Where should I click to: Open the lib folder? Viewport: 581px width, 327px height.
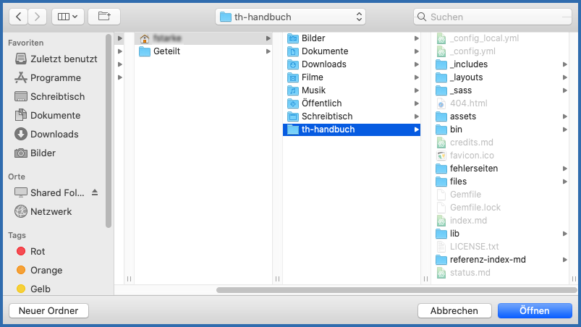click(500, 234)
